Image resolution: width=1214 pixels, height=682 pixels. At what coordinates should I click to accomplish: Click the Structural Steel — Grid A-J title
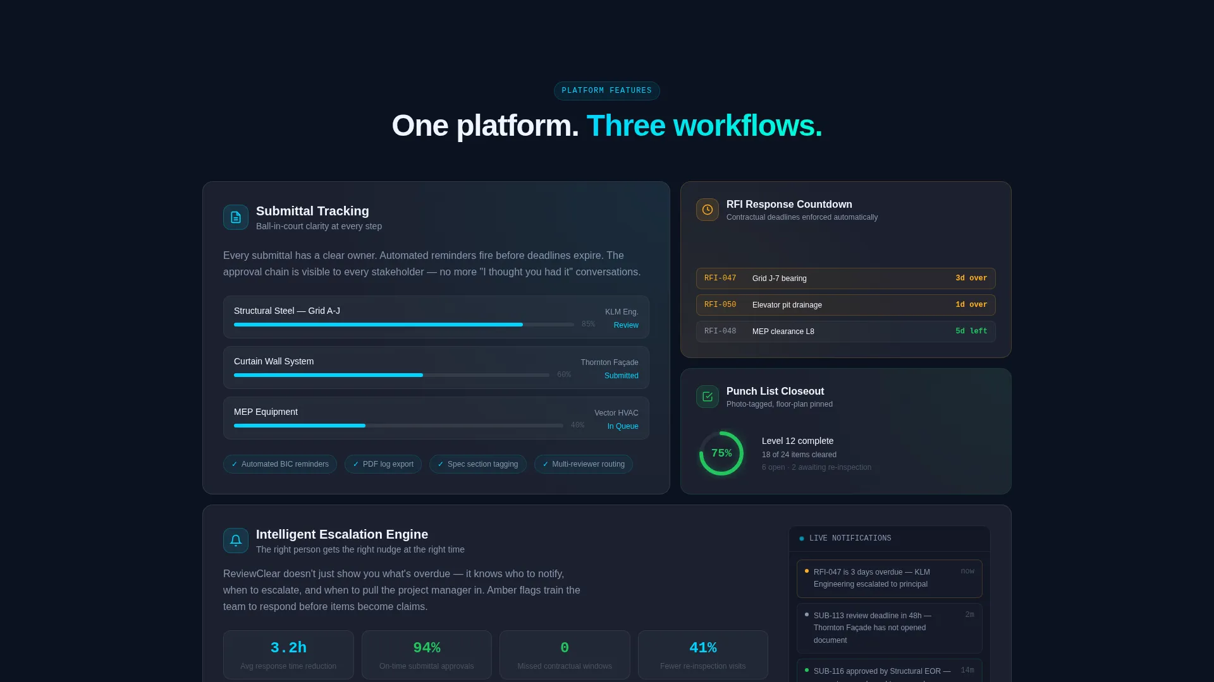click(287, 311)
